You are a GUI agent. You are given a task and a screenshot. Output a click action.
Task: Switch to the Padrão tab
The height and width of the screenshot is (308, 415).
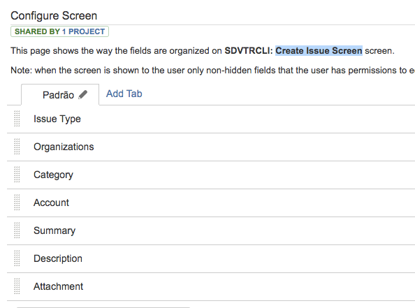tap(58, 95)
